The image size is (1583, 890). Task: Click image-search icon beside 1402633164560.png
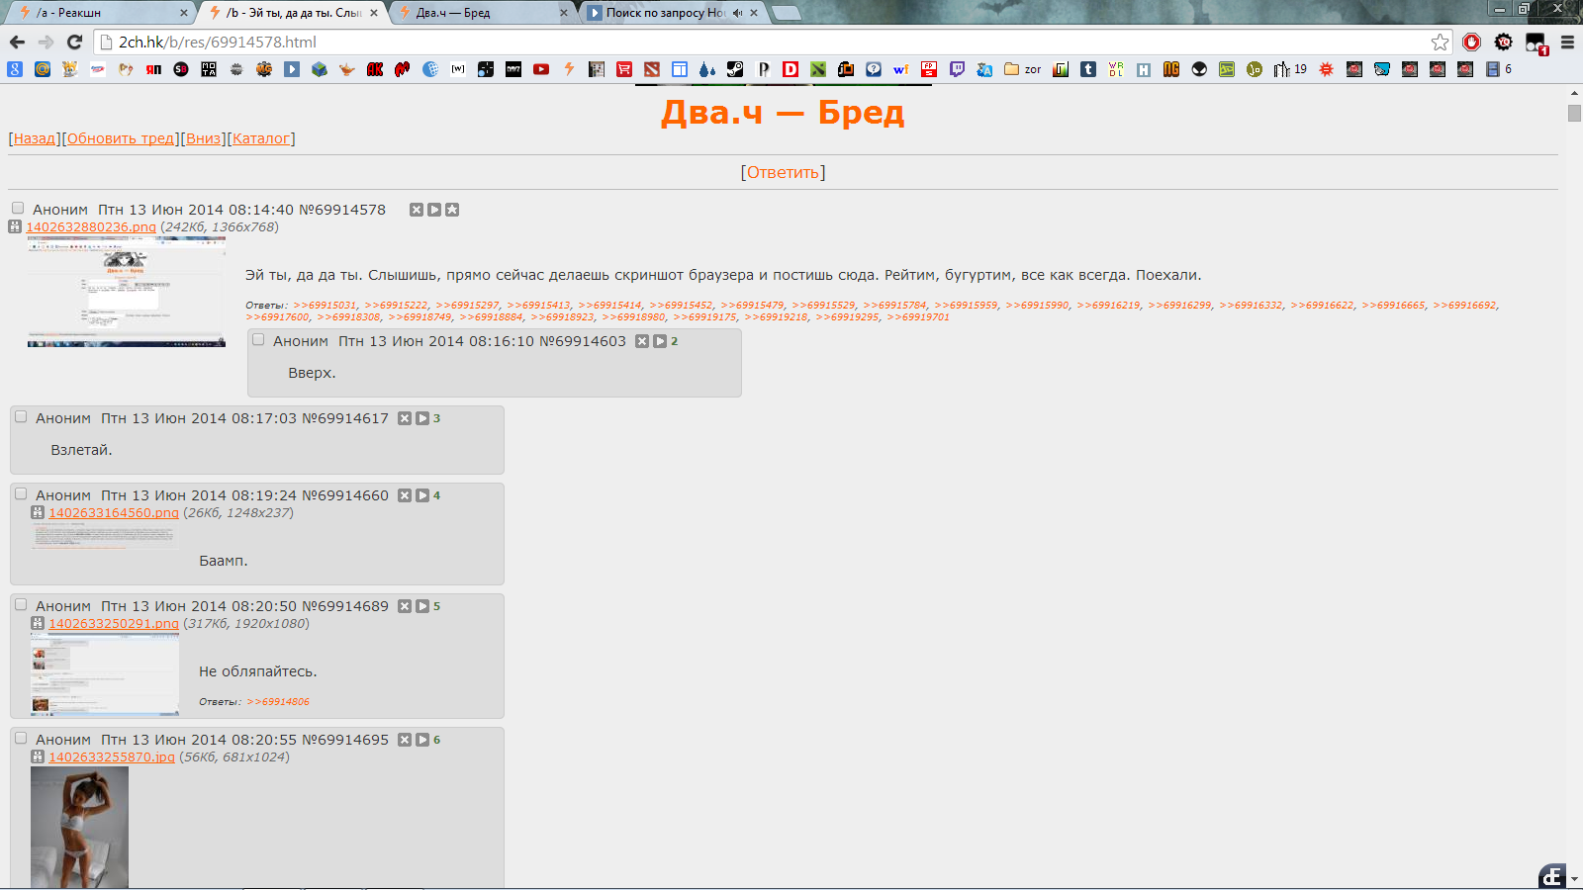click(x=38, y=512)
